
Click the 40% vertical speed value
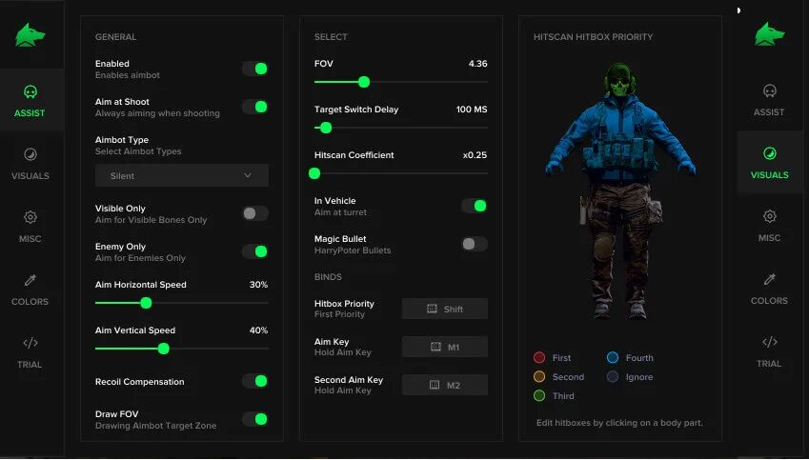tap(258, 330)
